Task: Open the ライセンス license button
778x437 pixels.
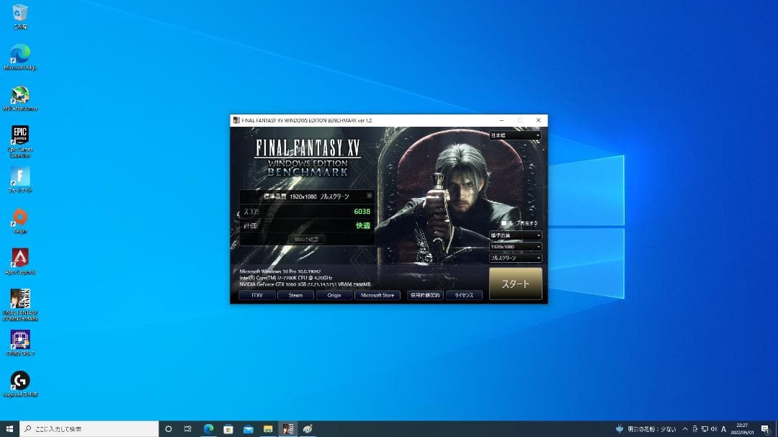Action: pos(464,295)
